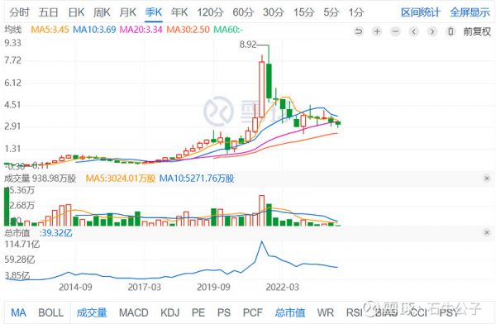496x324 pixels.
Task: Click the MA10:3.69 moving average label
Action: point(94,30)
